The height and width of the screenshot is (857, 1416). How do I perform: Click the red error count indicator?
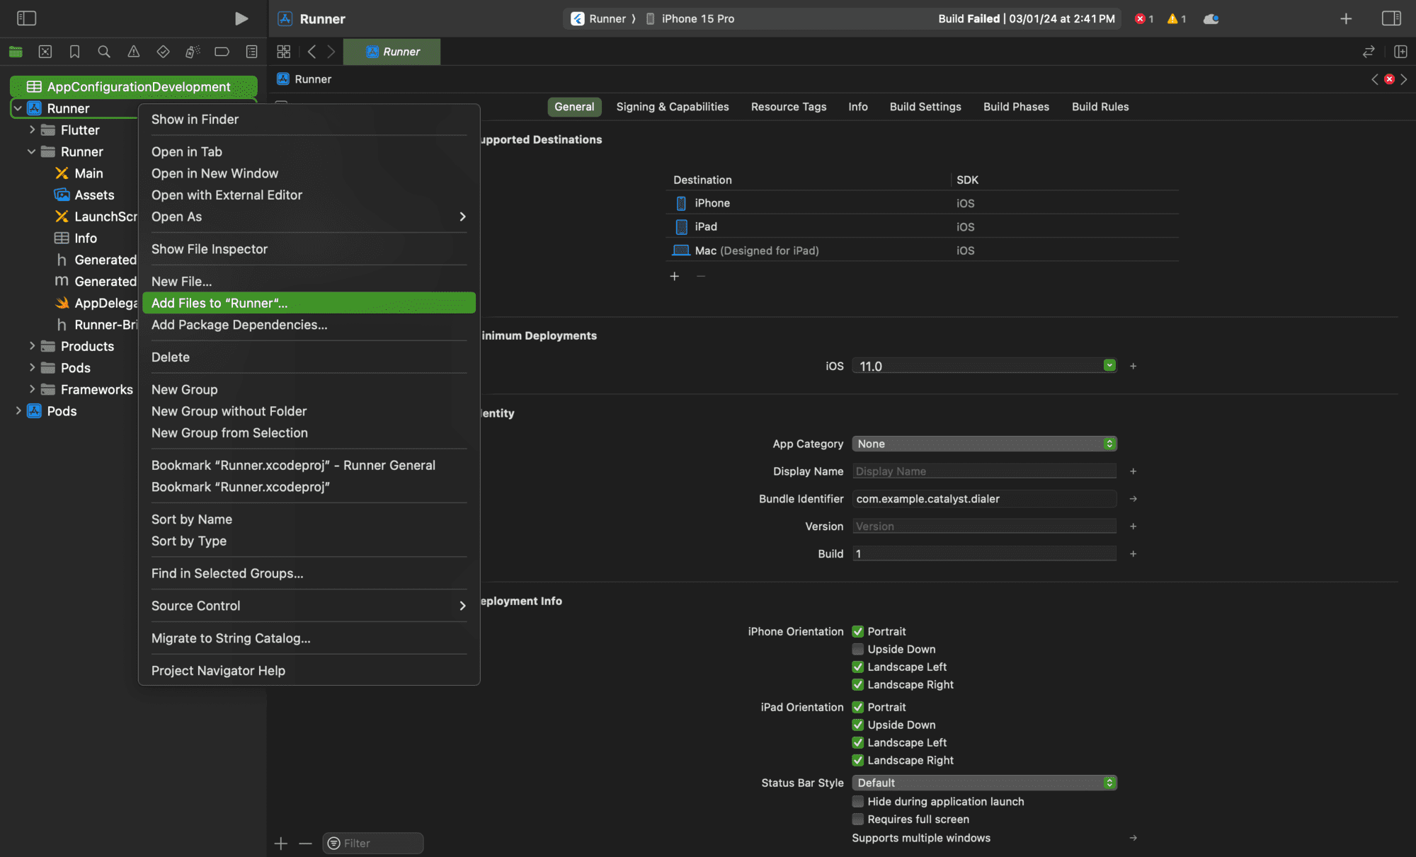tap(1144, 19)
